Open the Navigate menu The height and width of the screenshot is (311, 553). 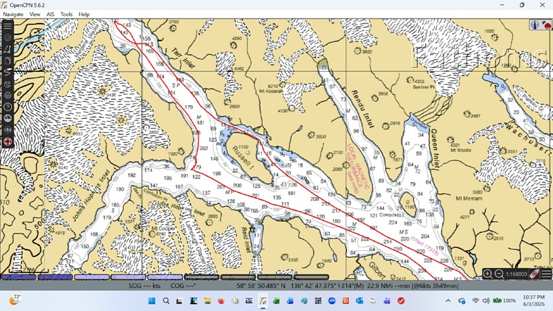[13, 15]
